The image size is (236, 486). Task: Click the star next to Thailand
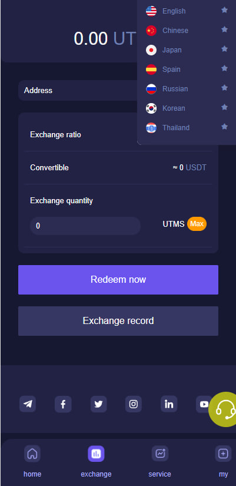(225, 127)
